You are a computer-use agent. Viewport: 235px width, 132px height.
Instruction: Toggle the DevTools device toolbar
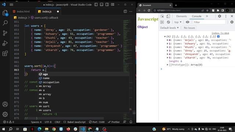[x=168, y=16]
